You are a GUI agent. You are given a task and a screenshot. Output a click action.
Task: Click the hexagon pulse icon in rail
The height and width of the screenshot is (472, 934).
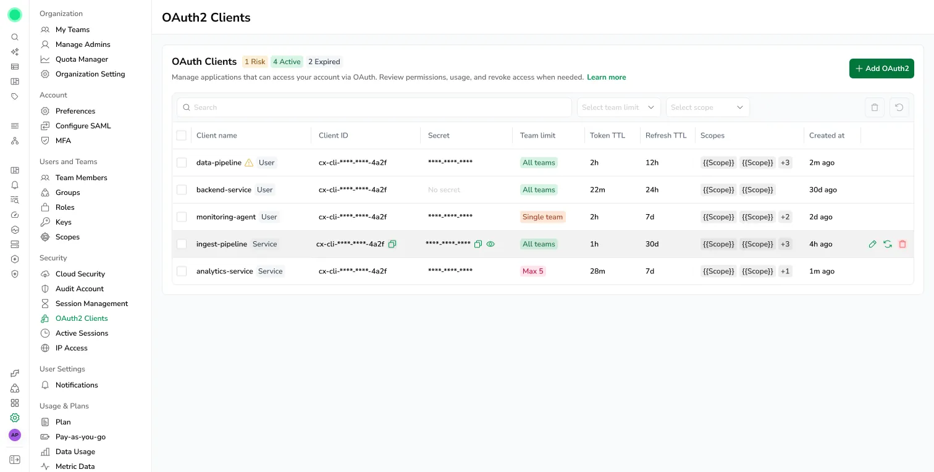coord(15,230)
